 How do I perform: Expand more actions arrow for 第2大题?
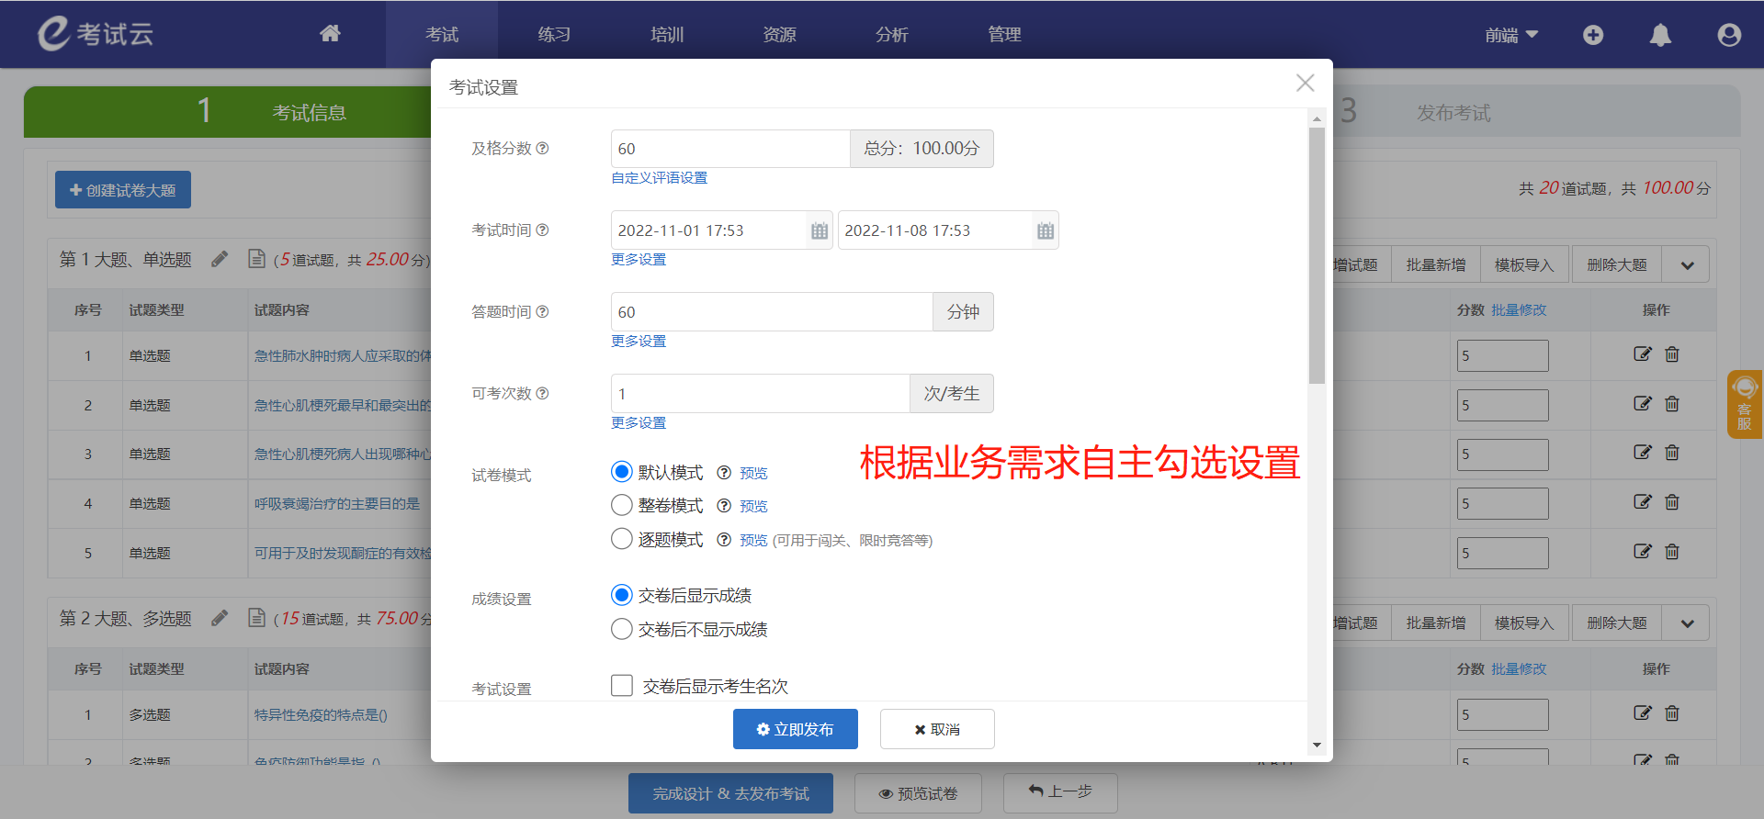point(1688,623)
